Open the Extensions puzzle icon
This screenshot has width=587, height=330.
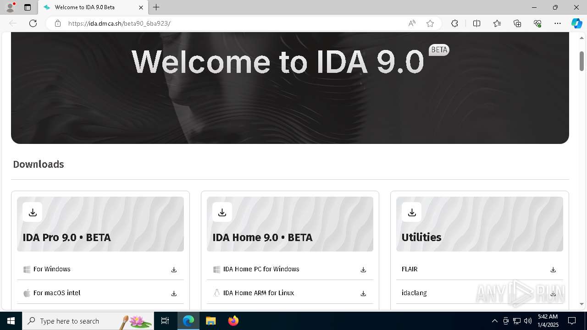point(454,23)
